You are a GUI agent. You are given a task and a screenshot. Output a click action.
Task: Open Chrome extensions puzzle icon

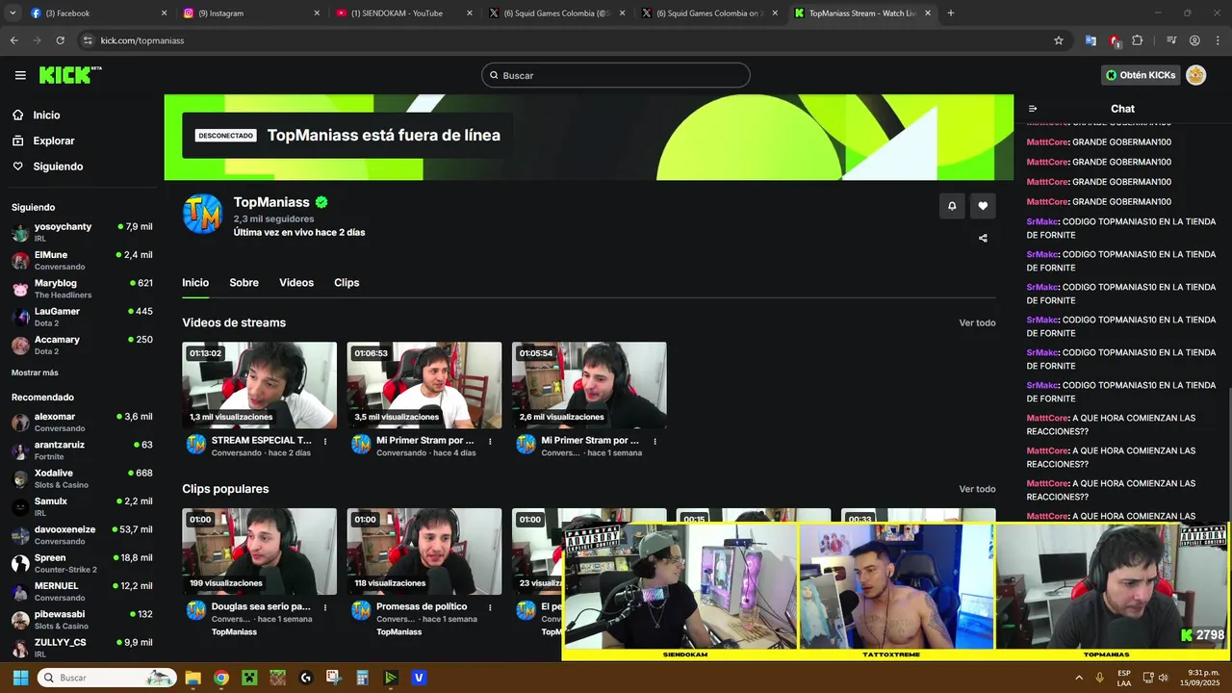coord(1138,40)
